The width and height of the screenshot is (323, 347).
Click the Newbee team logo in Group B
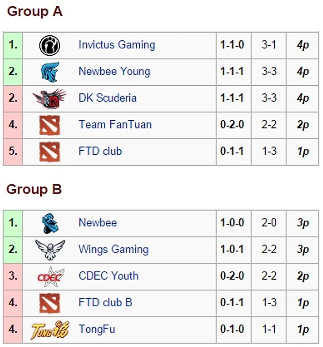(50, 224)
